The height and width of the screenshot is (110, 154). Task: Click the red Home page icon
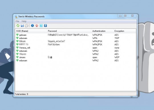coord(37,26)
